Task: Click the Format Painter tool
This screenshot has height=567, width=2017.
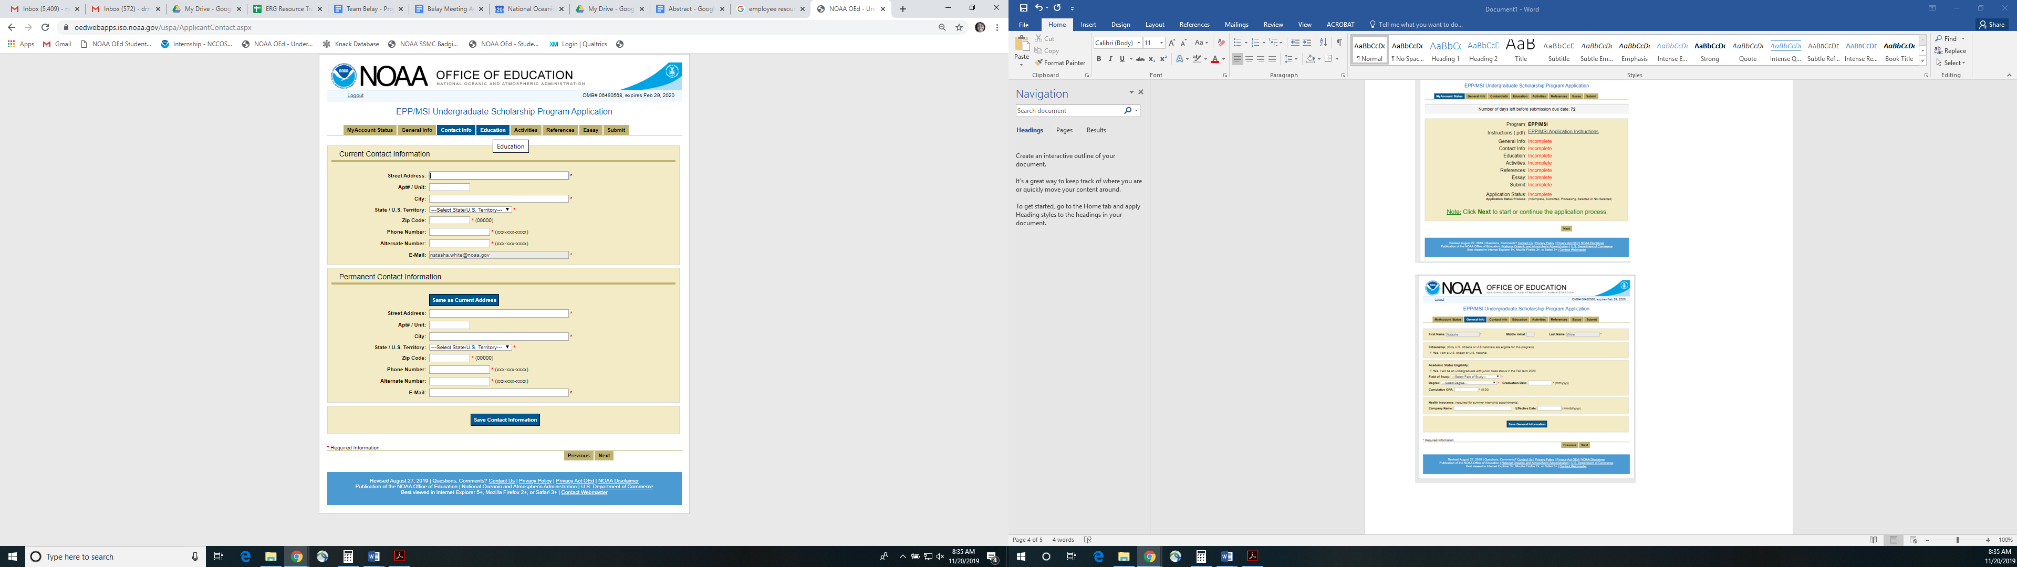Action: coord(1059,62)
